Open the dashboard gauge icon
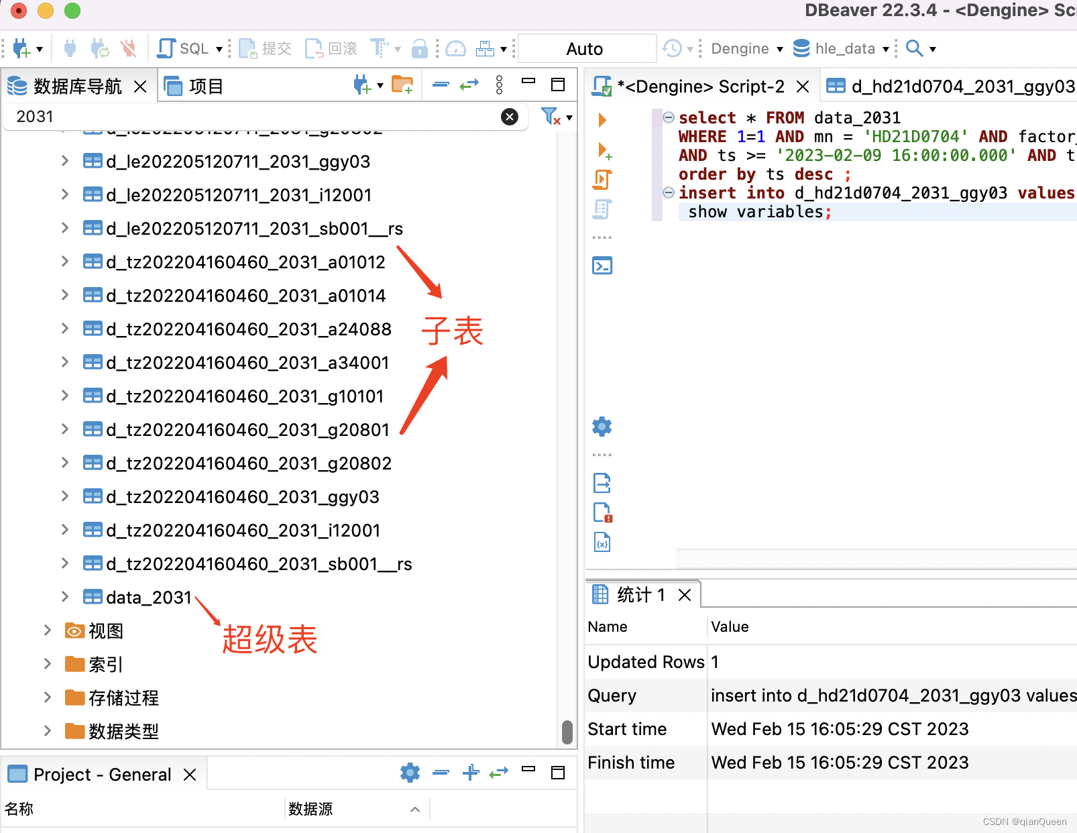 coord(455,48)
